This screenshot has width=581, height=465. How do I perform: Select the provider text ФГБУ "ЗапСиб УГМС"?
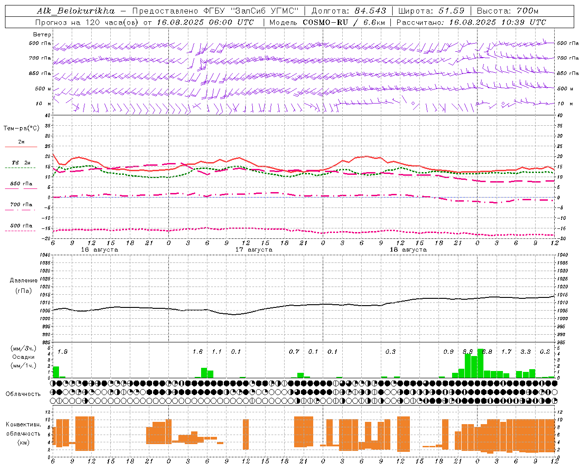pyautogui.click(x=250, y=11)
